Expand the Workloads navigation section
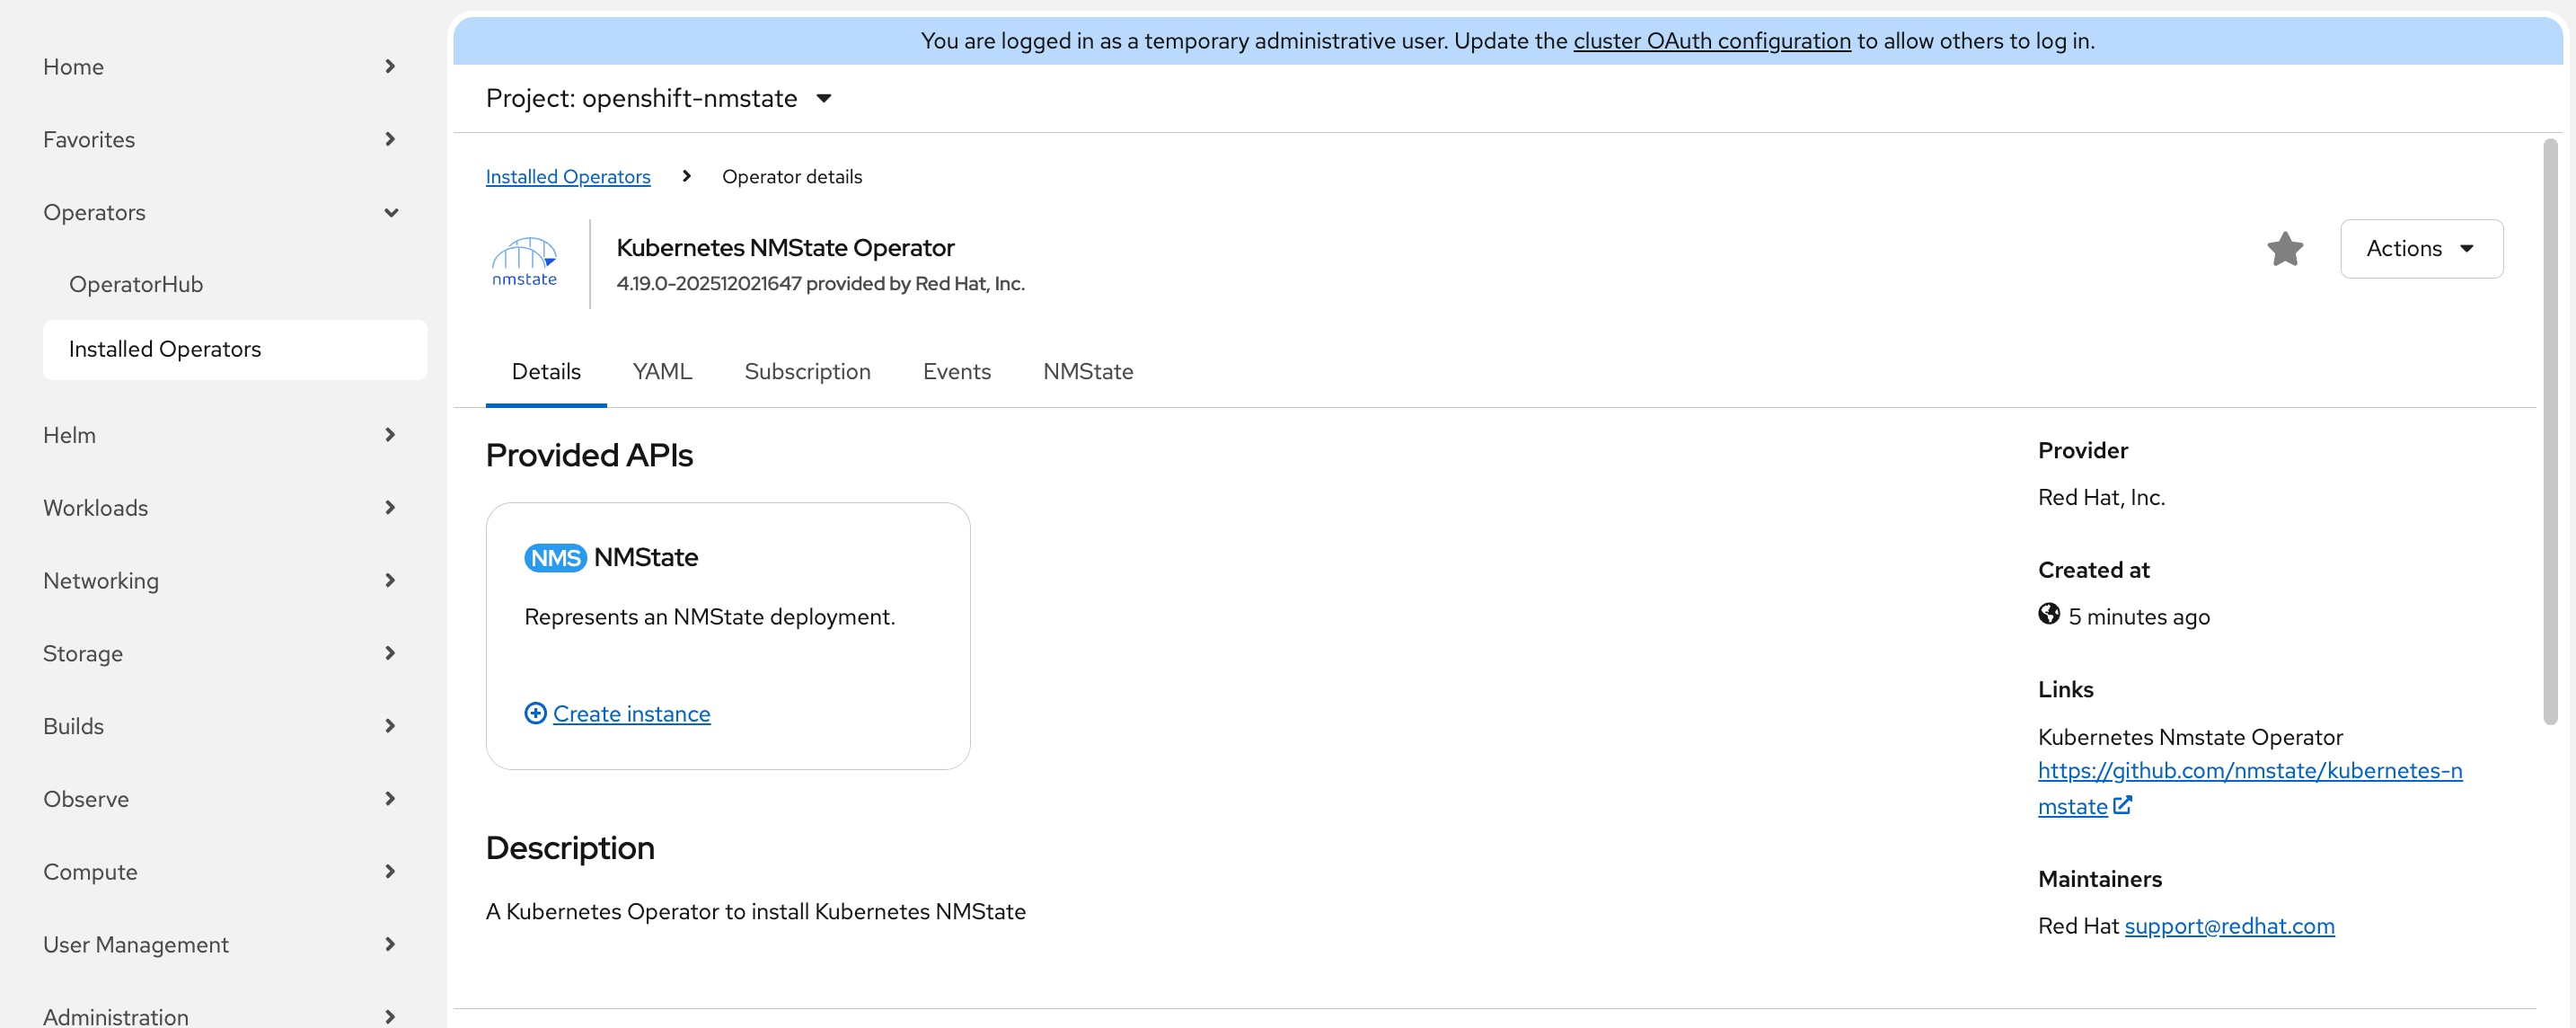The image size is (2576, 1028). pos(220,508)
